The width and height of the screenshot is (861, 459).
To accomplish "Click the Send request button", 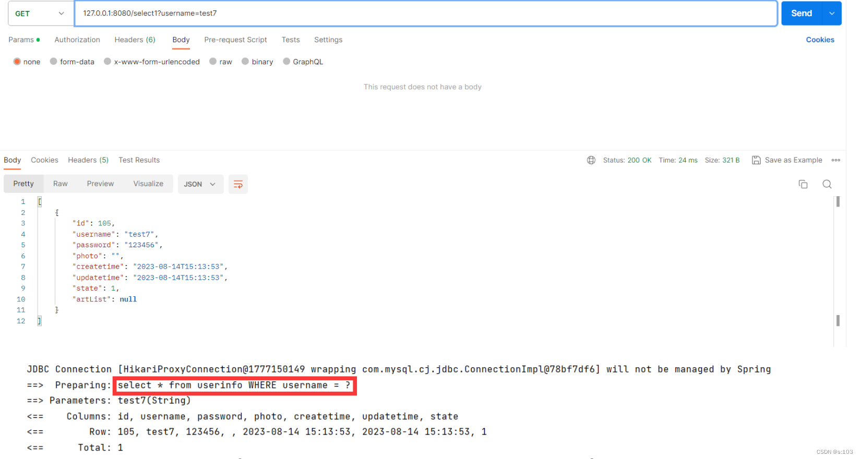I will (x=802, y=14).
